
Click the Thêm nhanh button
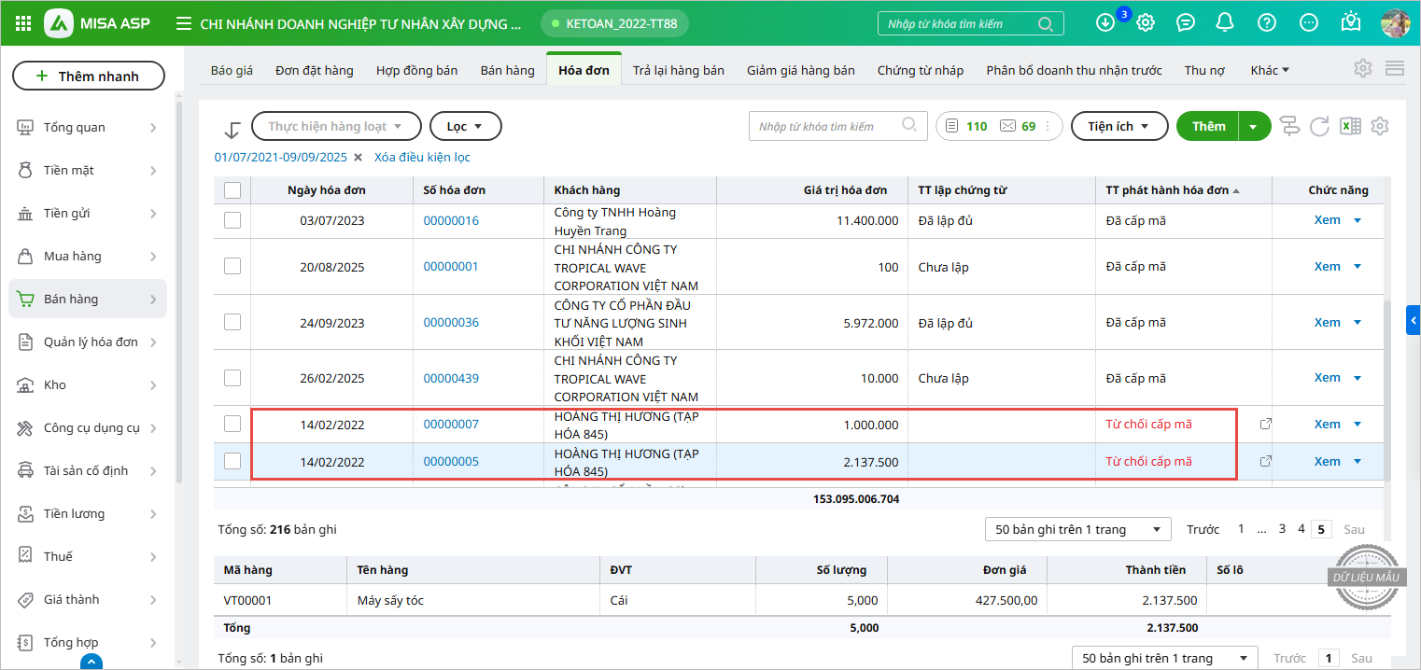(x=89, y=76)
